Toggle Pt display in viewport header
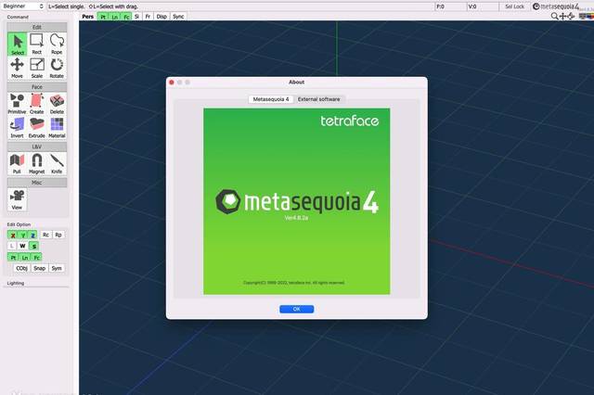The height and width of the screenshot is (395, 594). point(103,17)
